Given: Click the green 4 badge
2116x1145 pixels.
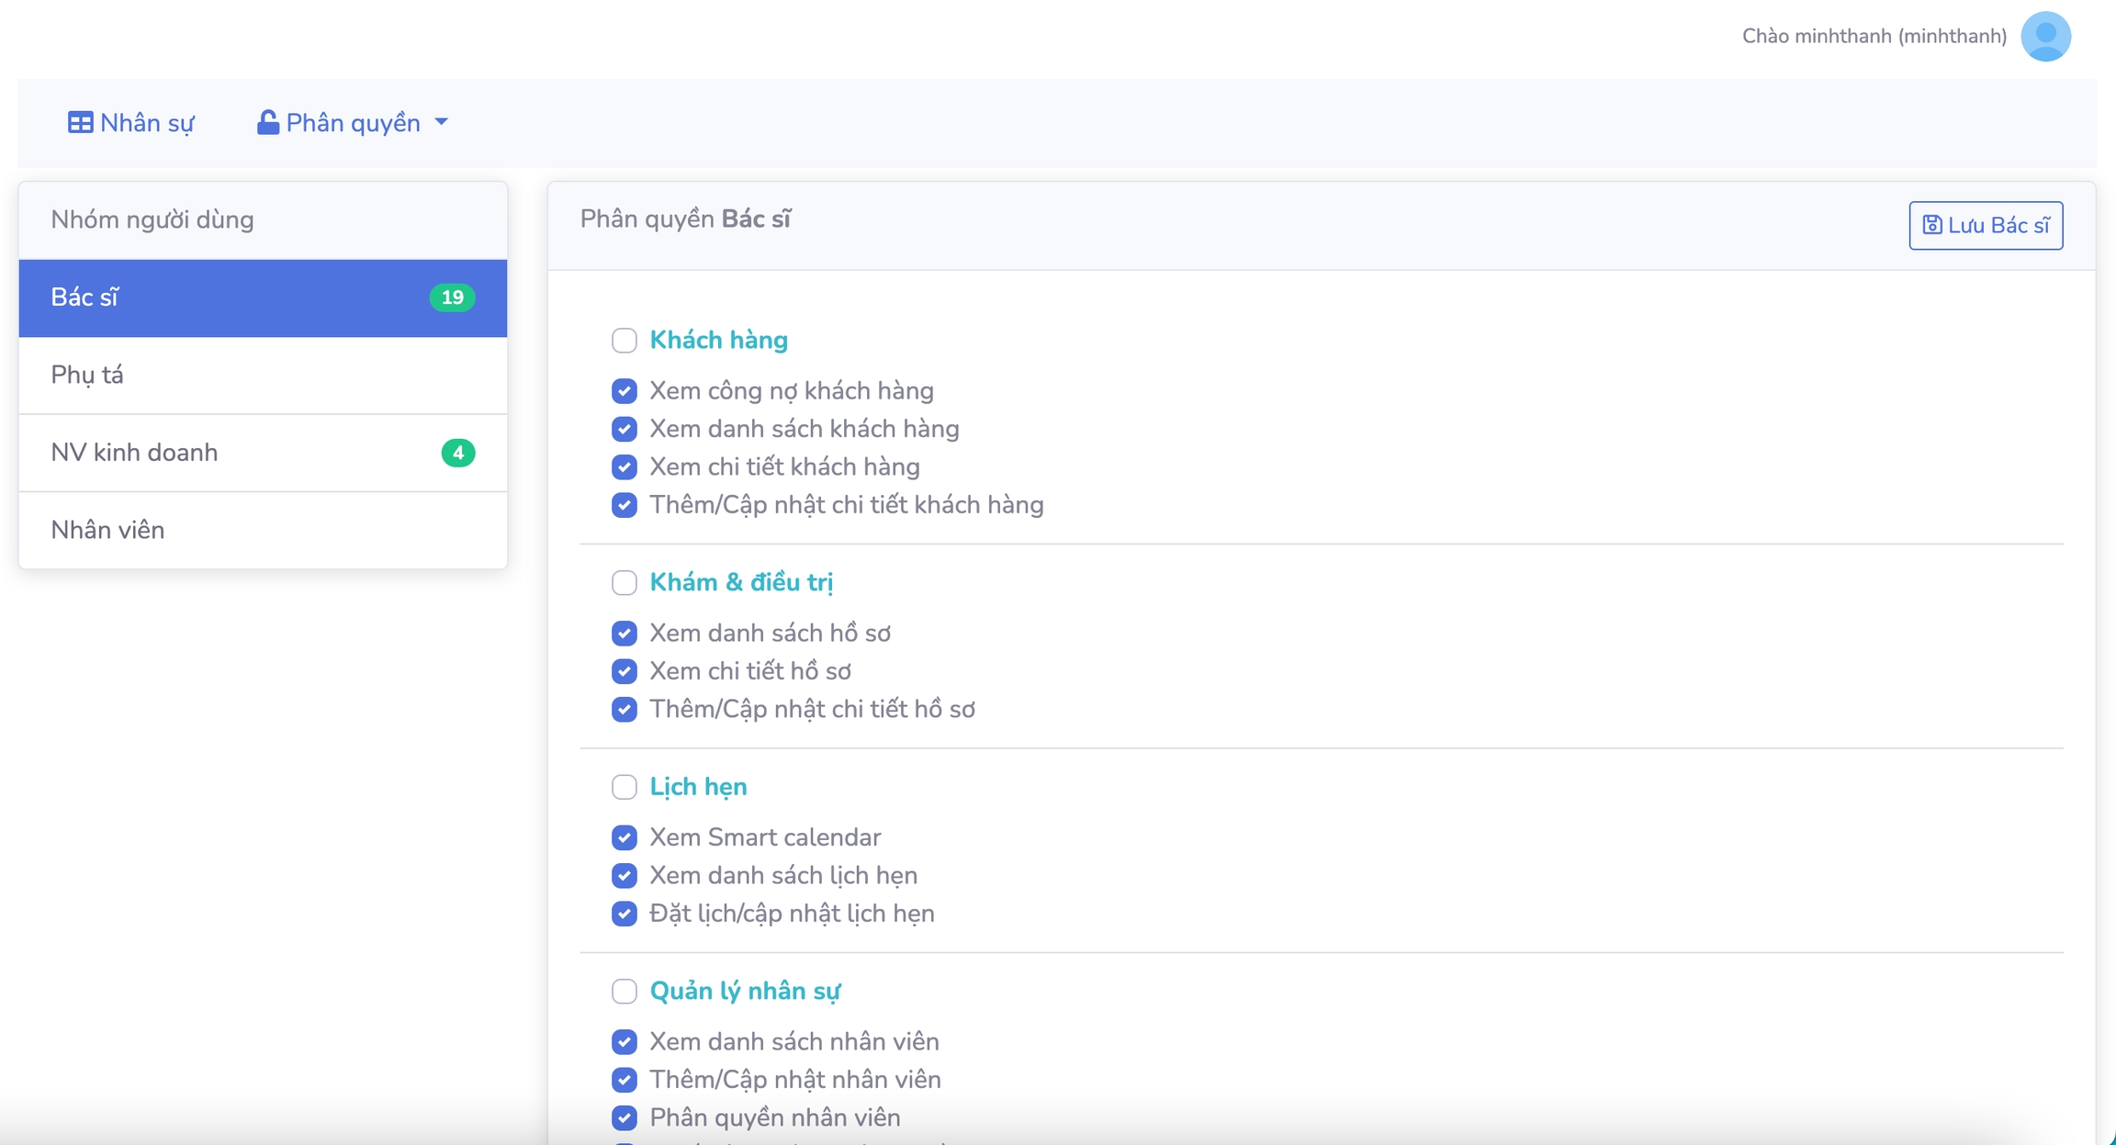Looking at the screenshot, I should (x=457, y=453).
